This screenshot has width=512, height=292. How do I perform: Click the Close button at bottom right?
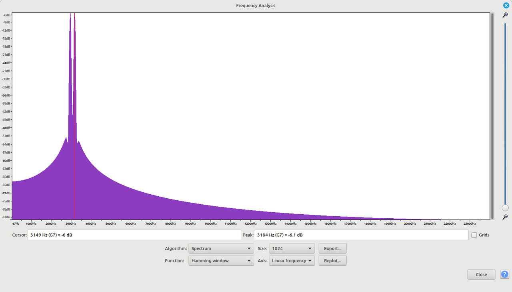pos(481,274)
